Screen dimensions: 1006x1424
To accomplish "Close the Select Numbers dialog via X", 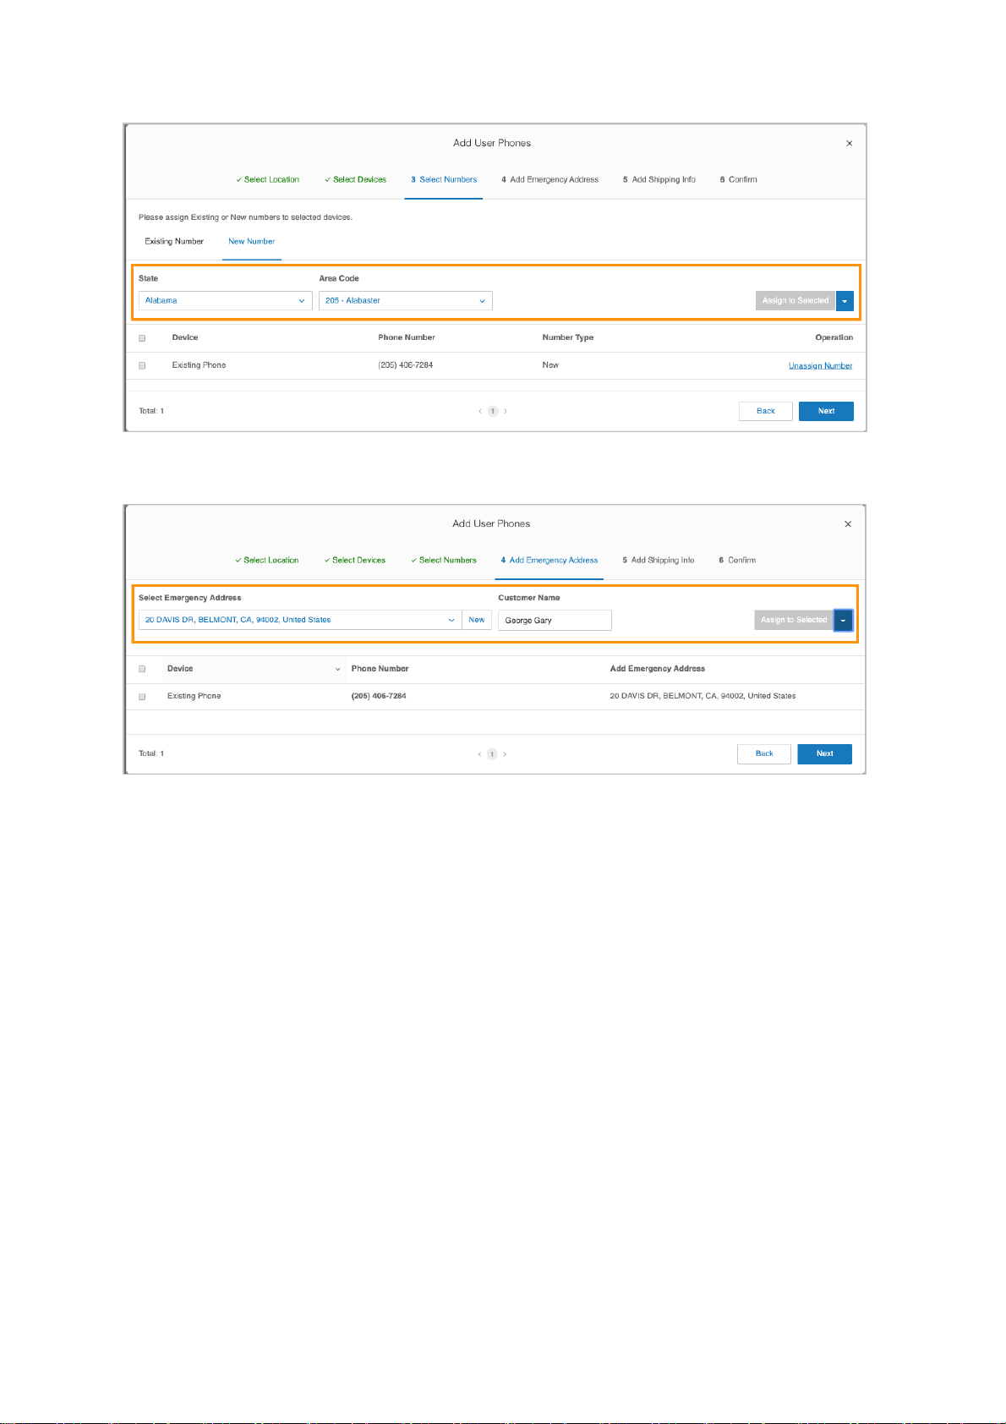I will click(849, 144).
